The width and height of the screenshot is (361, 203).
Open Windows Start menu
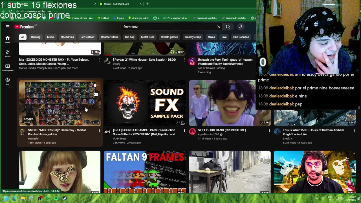6,198
